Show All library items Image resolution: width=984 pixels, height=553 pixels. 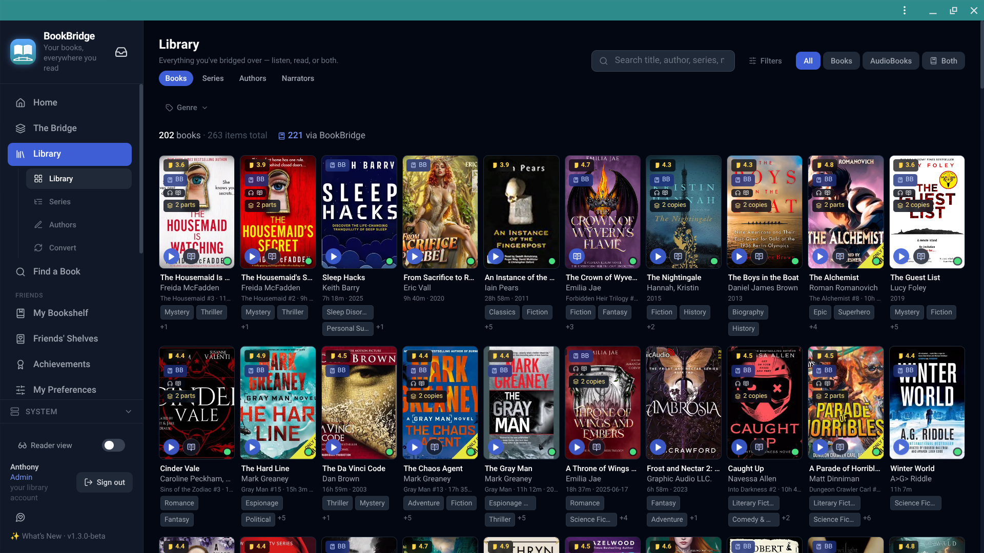tap(808, 61)
